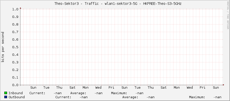Click the 0.4 y-axis tick value

click(15, 55)
